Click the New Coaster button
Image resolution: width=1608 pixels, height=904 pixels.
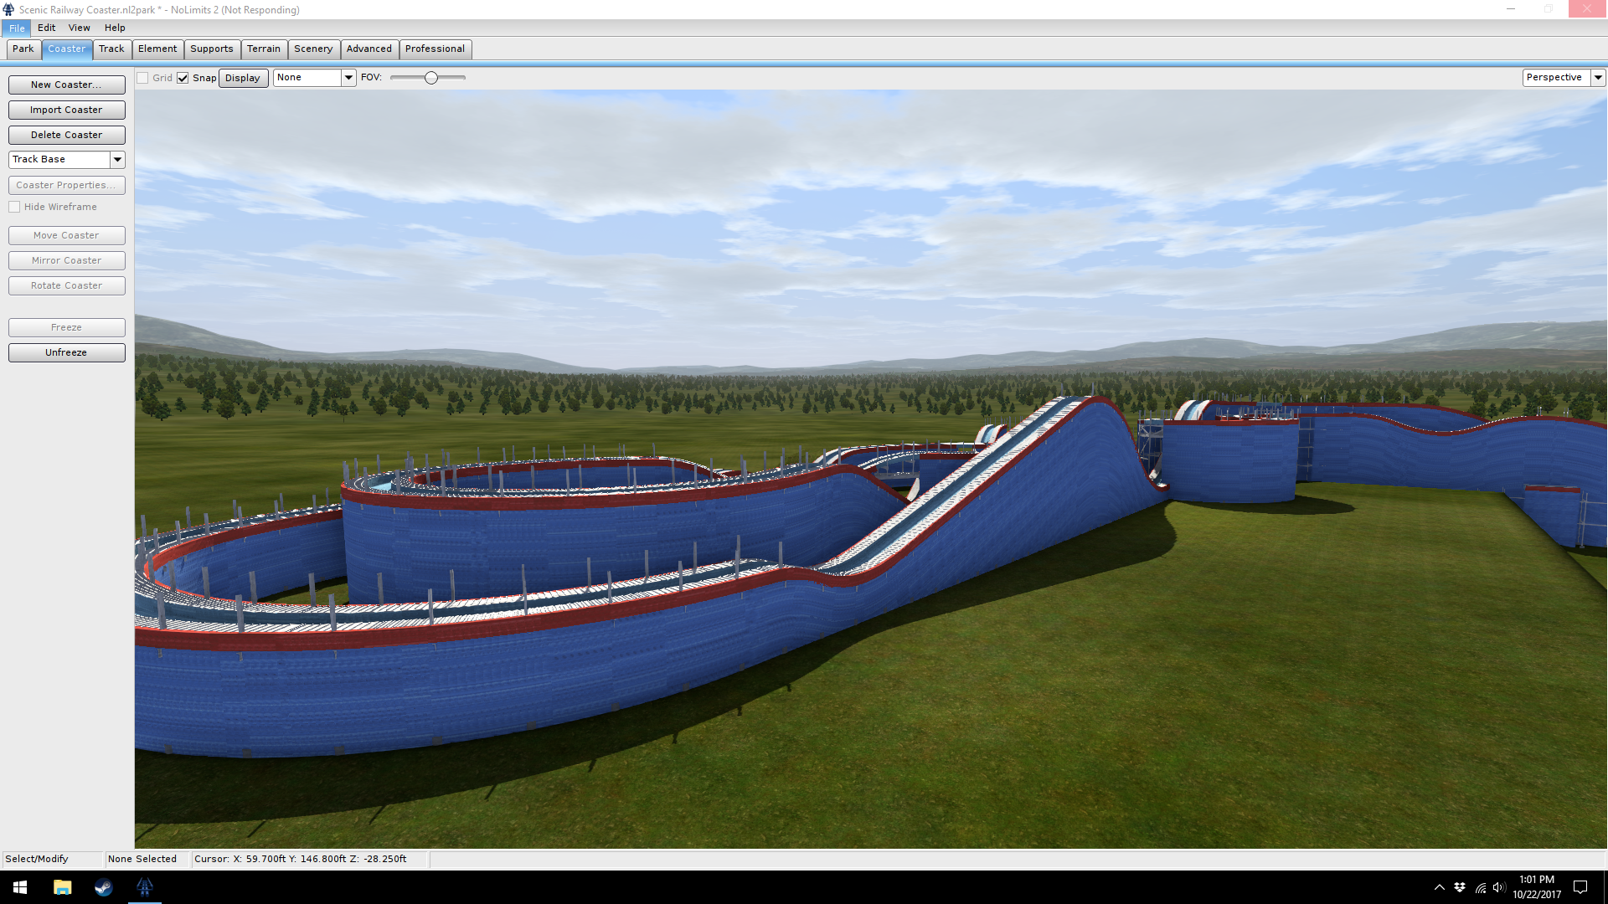coord(66,85)
